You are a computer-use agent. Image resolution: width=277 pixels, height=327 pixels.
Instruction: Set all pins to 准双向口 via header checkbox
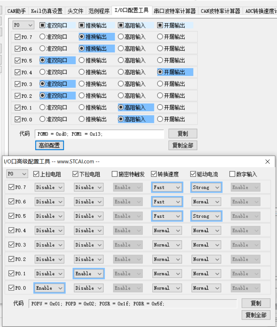click(42, 25)
